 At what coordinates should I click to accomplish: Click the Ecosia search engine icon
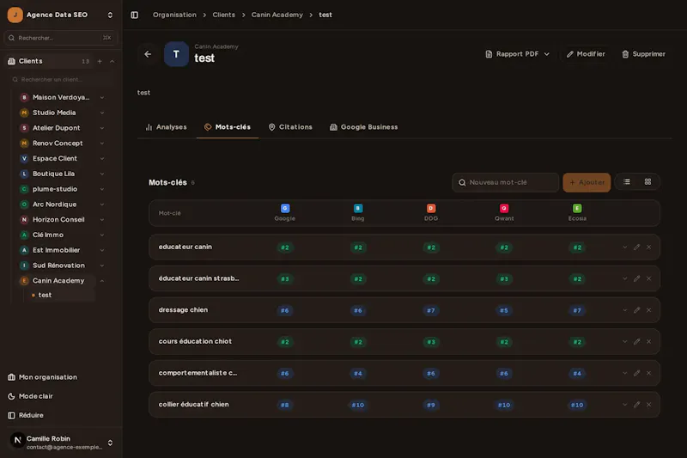[577, 208]
